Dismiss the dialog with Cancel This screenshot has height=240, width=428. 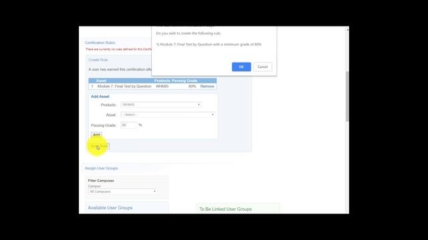[262, 67]
